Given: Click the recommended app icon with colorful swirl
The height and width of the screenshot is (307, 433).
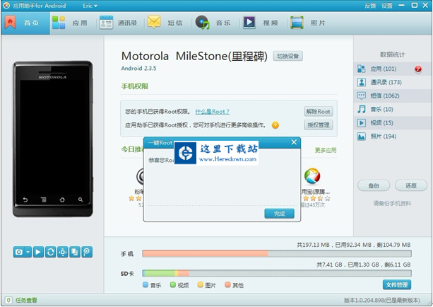Looking at the screenshot, I should (x=312, y=176).
